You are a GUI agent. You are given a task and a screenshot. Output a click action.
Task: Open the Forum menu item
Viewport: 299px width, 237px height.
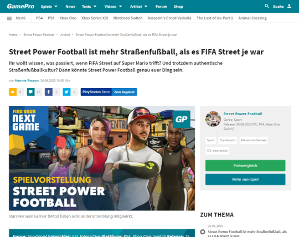pyautogui.click(x=161, y=7)
